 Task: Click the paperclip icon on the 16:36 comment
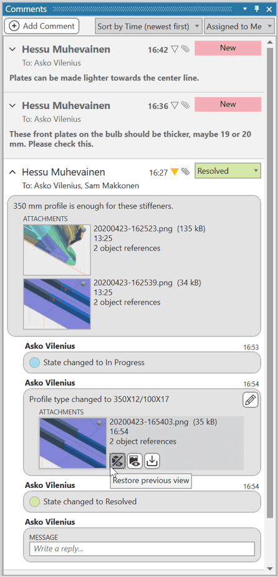186,105
